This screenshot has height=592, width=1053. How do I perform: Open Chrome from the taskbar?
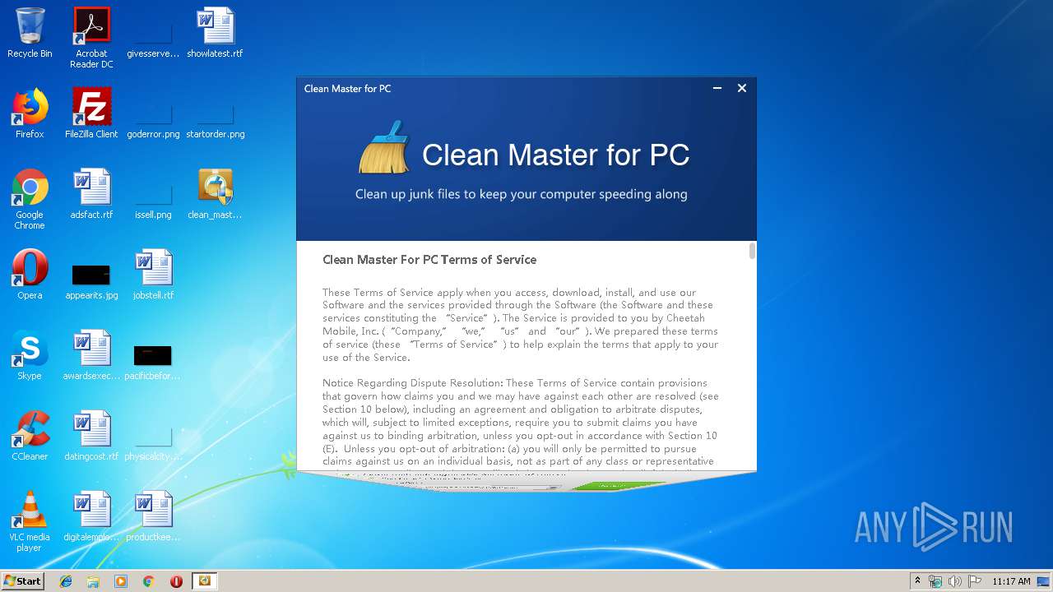pyautogui.click(x=148, y=581)
